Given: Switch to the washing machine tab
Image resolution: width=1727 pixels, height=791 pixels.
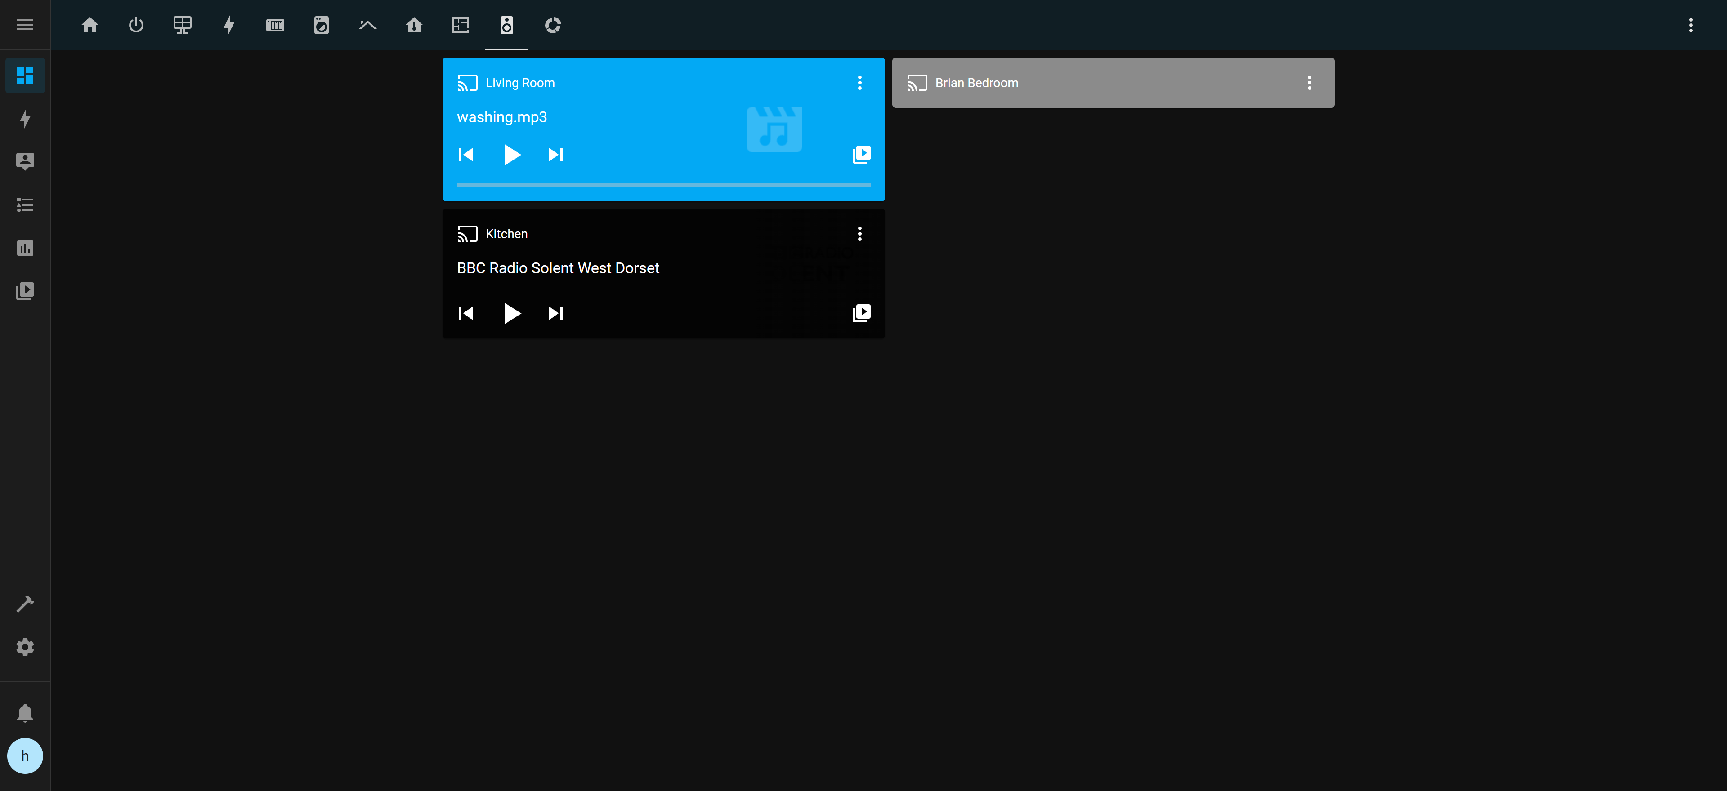Looking at the screenshot, I should [x=321, y=26].
